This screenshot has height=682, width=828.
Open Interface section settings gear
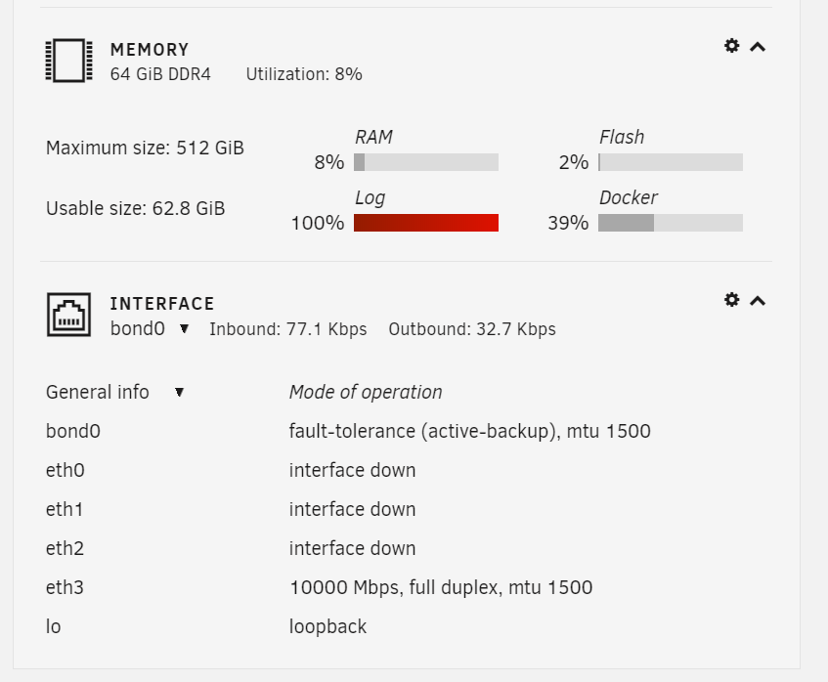click(x=731, y=300)
